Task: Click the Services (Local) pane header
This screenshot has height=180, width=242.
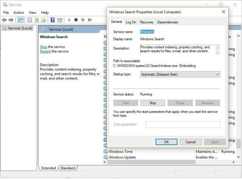Action: pyautogui.click(x=61, y=29)
